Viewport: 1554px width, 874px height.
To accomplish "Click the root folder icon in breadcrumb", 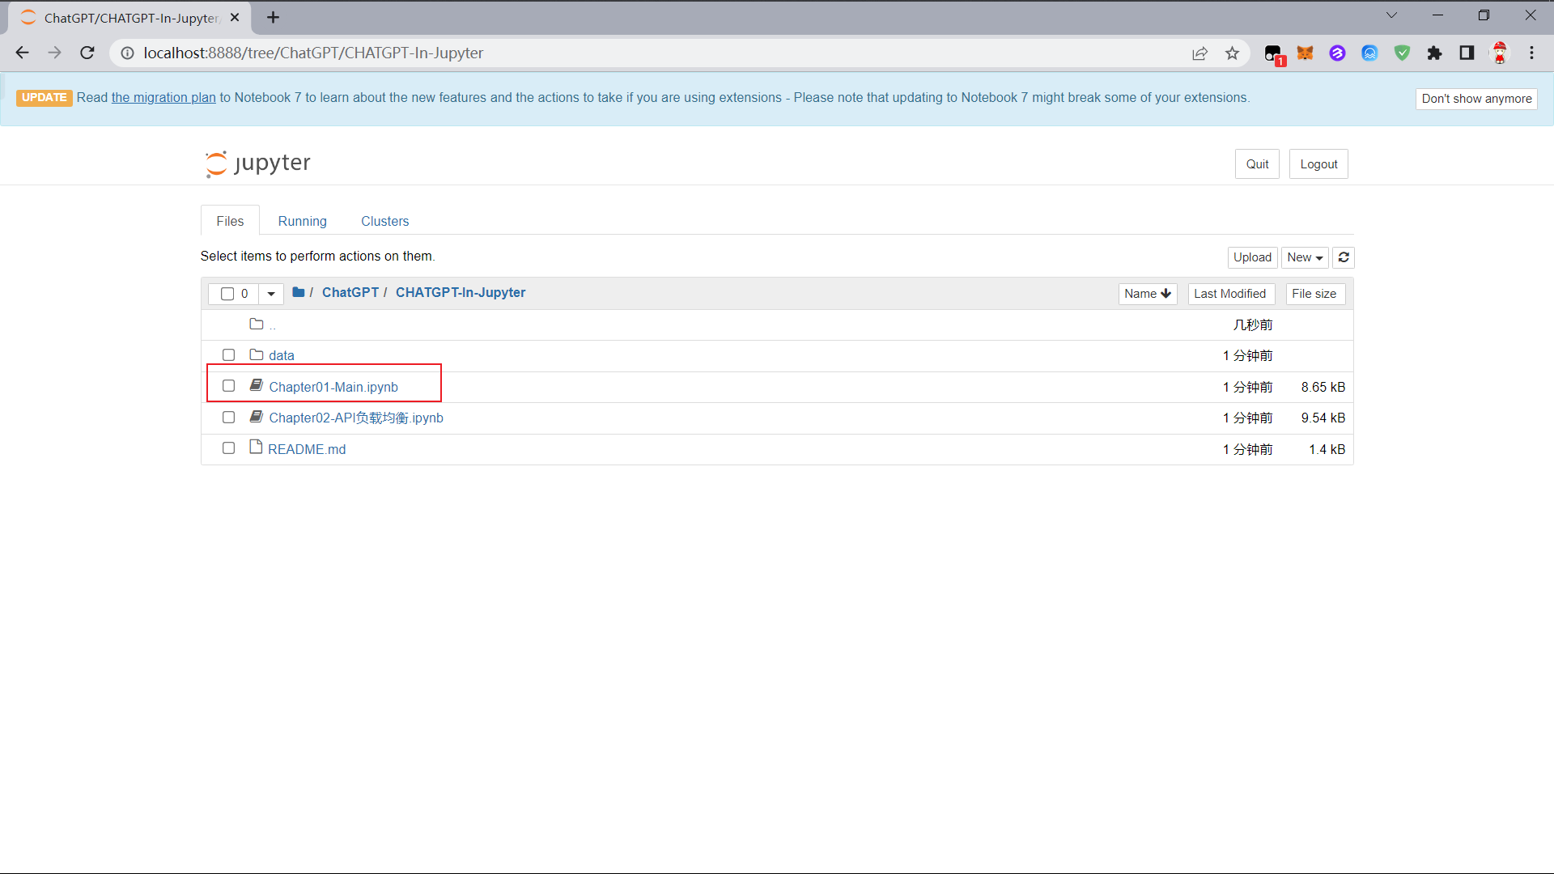I will coord(299,292).
